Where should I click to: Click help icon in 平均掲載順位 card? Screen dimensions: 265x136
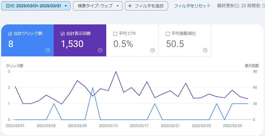tap(205, 50)
